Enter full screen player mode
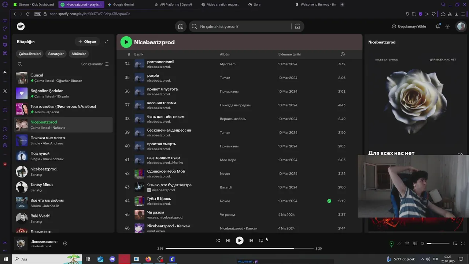 [x=463, y=243]
